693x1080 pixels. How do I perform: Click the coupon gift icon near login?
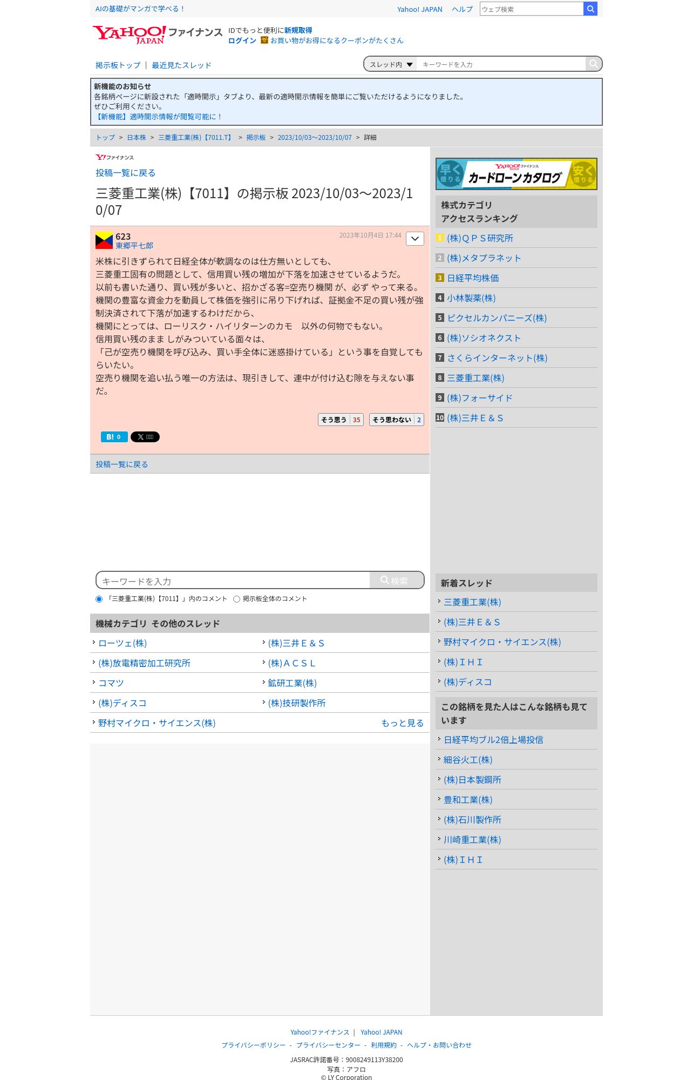coord(264,40)
